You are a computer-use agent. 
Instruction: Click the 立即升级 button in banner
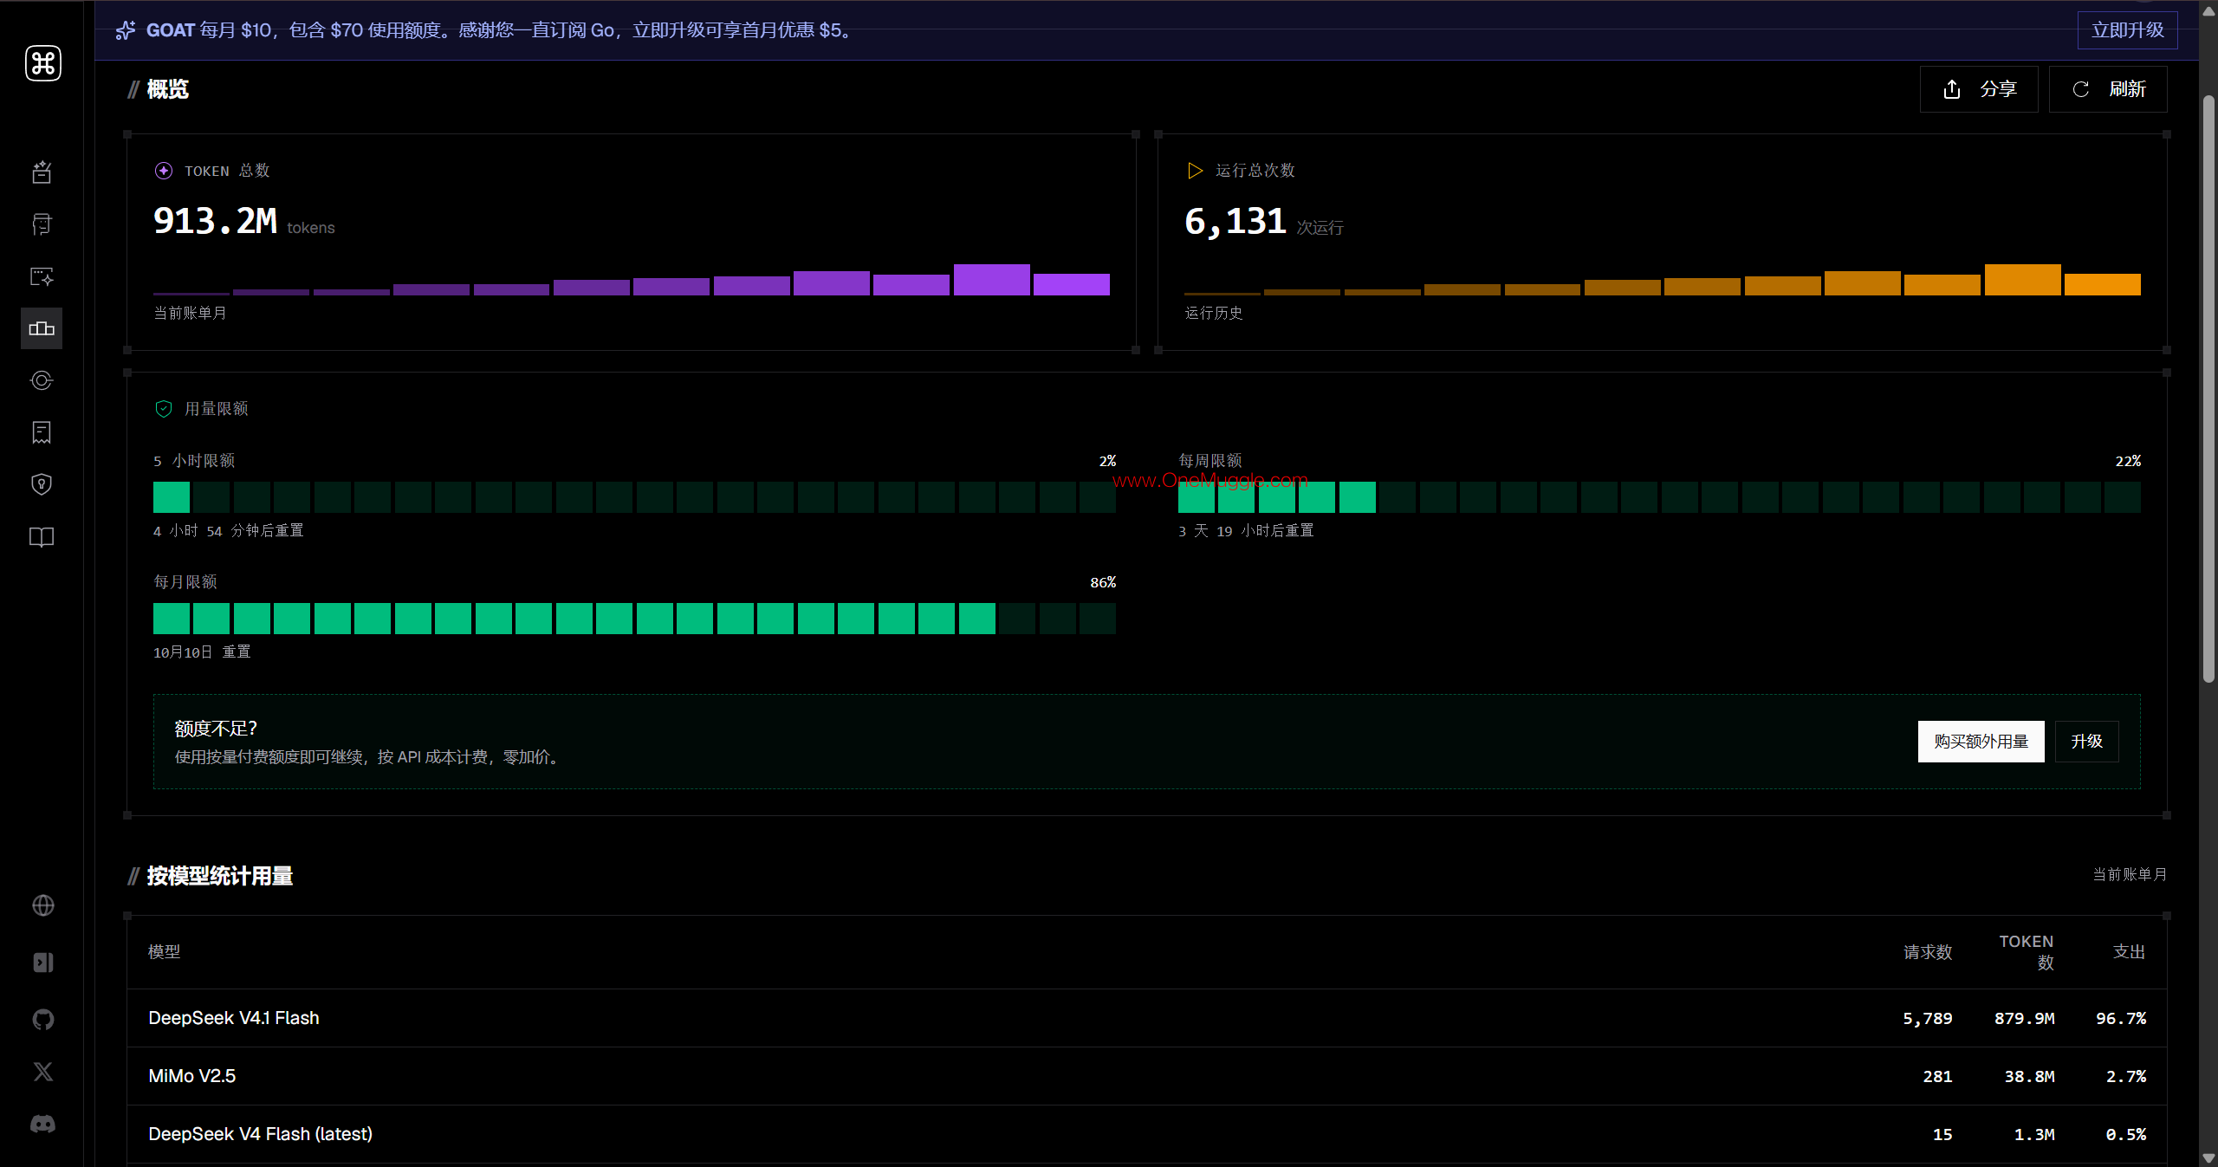2127,30
